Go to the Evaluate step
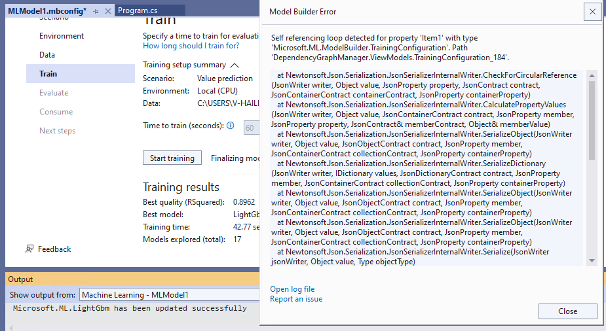The width and height of the screenshot is (606, 331). point(54,93)
